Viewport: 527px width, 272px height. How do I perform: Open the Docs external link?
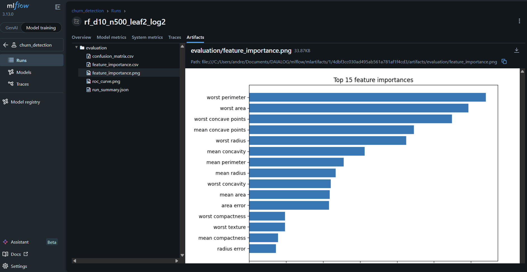click(15, 254)
